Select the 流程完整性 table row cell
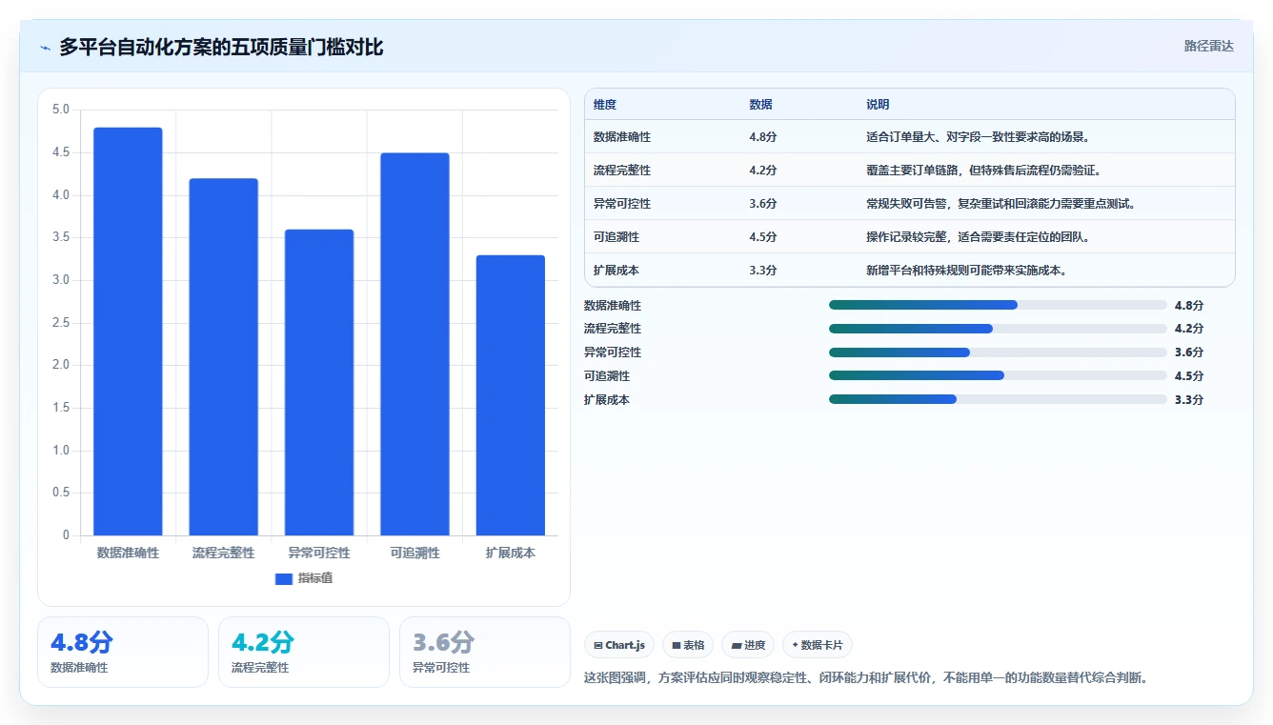The image size is (1273, 725). click(x=622, y=171)
